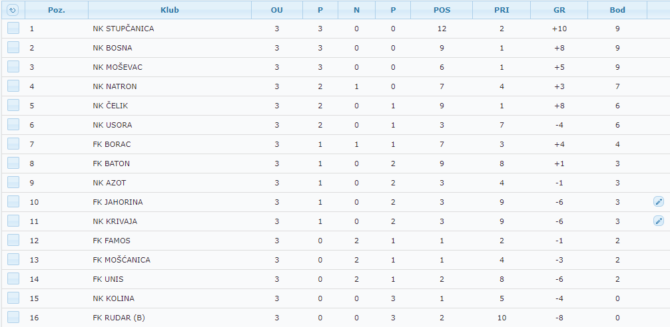Viewport: 670px width, 327px height.
Task: Tick the checkbox for NK STUPČANICA
Action: (x=13, y=29)
